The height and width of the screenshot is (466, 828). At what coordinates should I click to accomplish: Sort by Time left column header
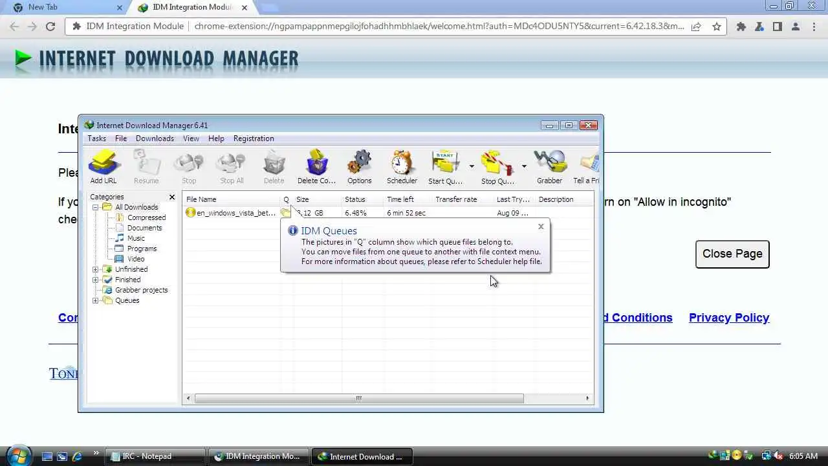(408, 199)
